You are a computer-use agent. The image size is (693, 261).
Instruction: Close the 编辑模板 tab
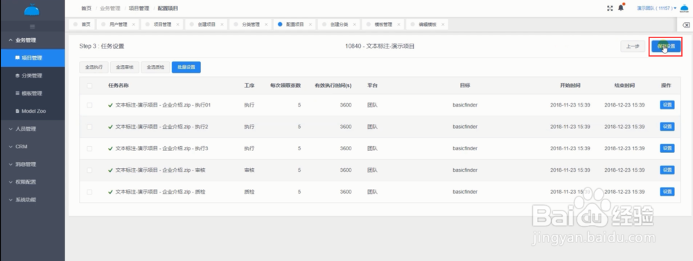click(443, 25)
